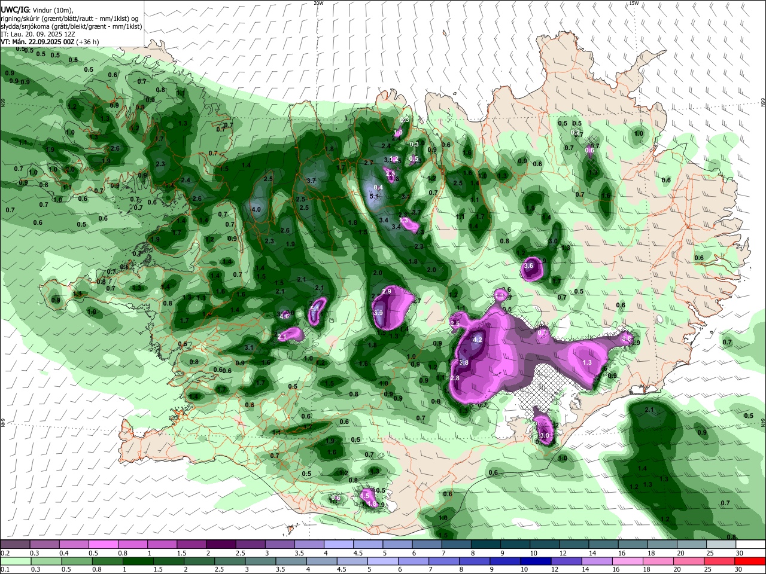Viewport: 766px width, 574px height.
Task: Click the '2.9' value atop the purple area
Action: pyautogui.click(x=387, y=291)
